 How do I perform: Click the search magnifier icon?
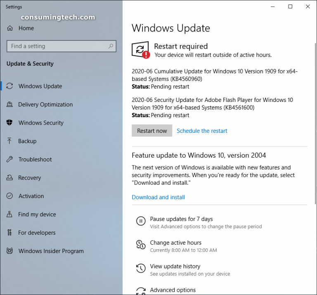tap(111, 46)
